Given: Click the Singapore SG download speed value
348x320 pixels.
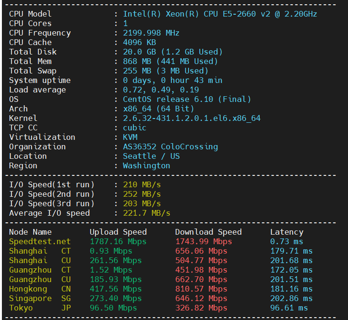Looking at the screenshot, I should [x=201, y=298].
